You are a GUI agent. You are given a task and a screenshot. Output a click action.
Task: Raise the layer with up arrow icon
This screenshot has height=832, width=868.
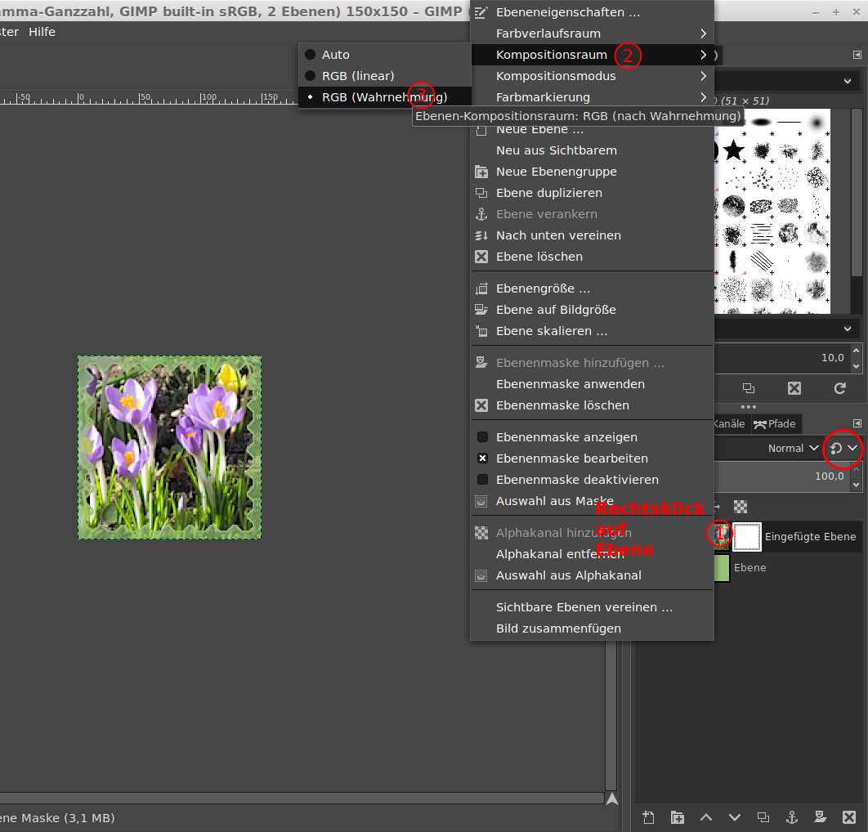(706, 817)
